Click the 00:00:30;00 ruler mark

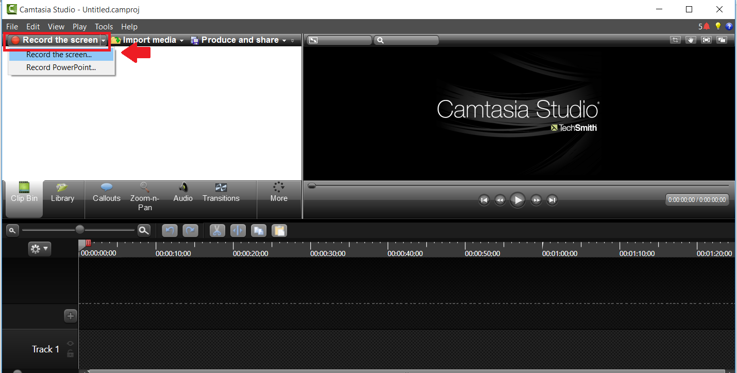(x=328, y=253)
